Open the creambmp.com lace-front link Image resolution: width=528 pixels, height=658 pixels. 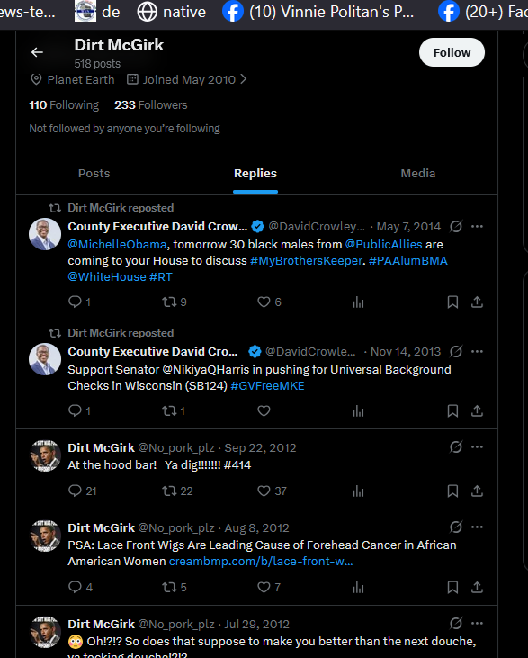[261, 562]
